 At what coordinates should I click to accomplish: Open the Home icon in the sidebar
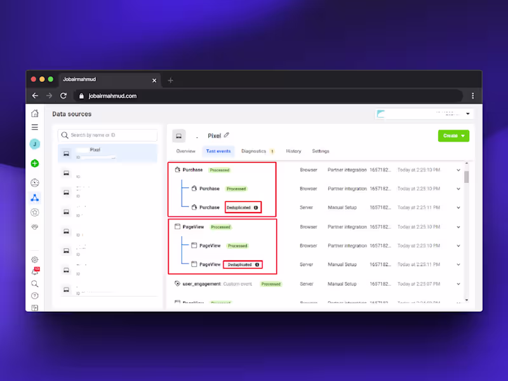(x=35, y=114)
